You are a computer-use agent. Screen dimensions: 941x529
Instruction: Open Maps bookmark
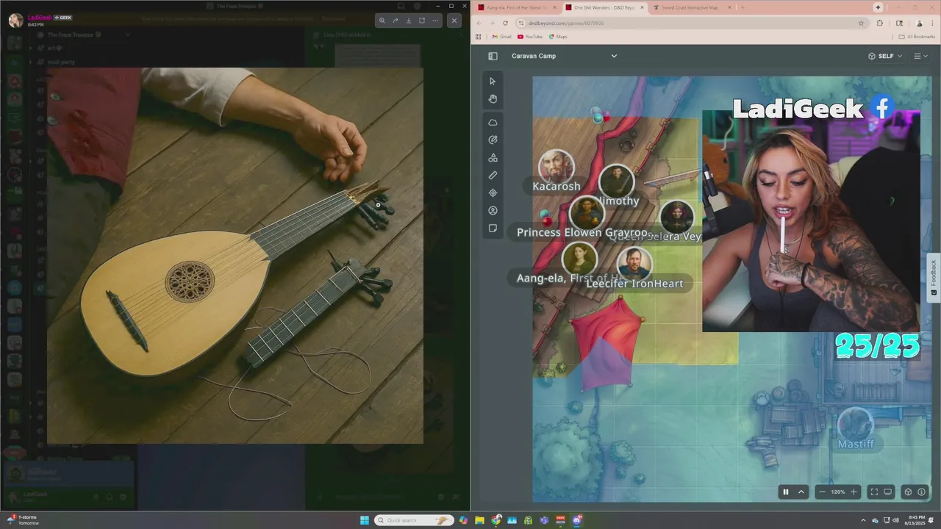click(557, 36)
